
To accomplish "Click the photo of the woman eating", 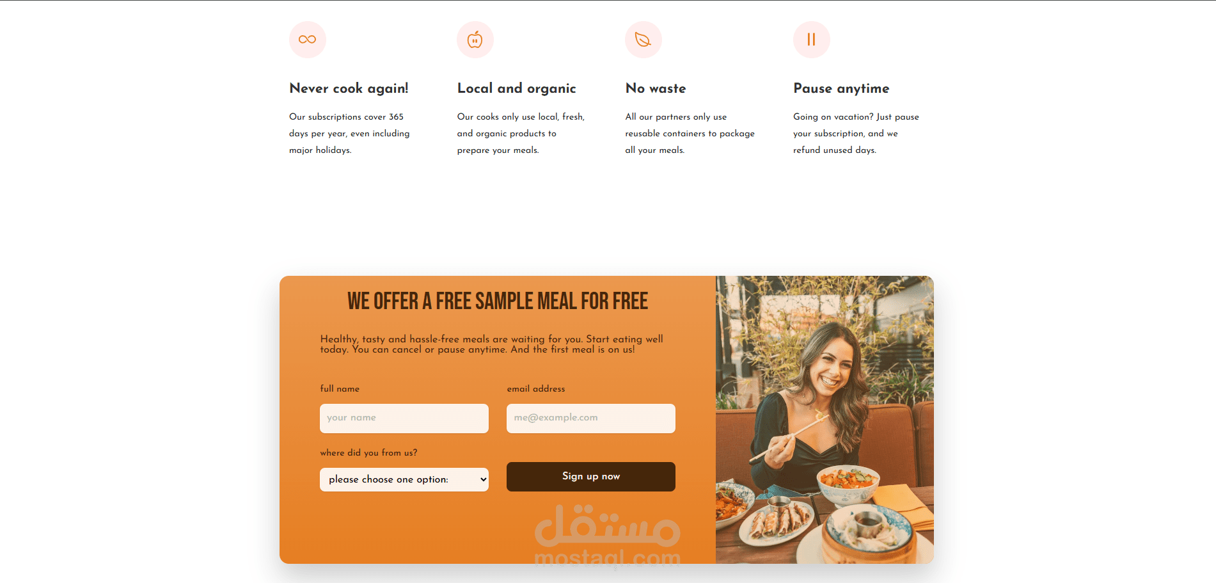I will tap(825, 420).
